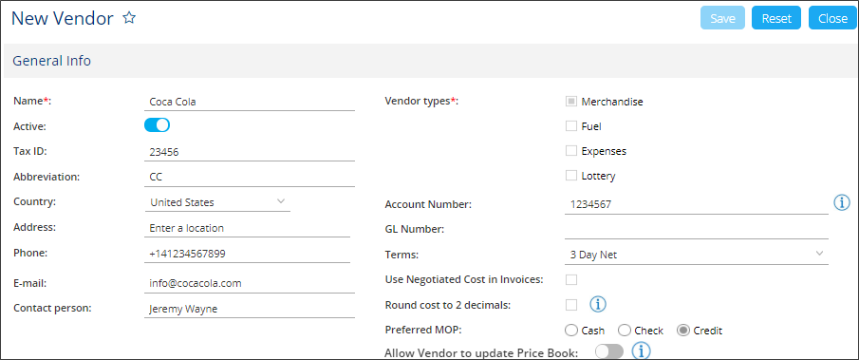
Task: Click the Account Number field 1234567
Action: (x=697, y=204)
